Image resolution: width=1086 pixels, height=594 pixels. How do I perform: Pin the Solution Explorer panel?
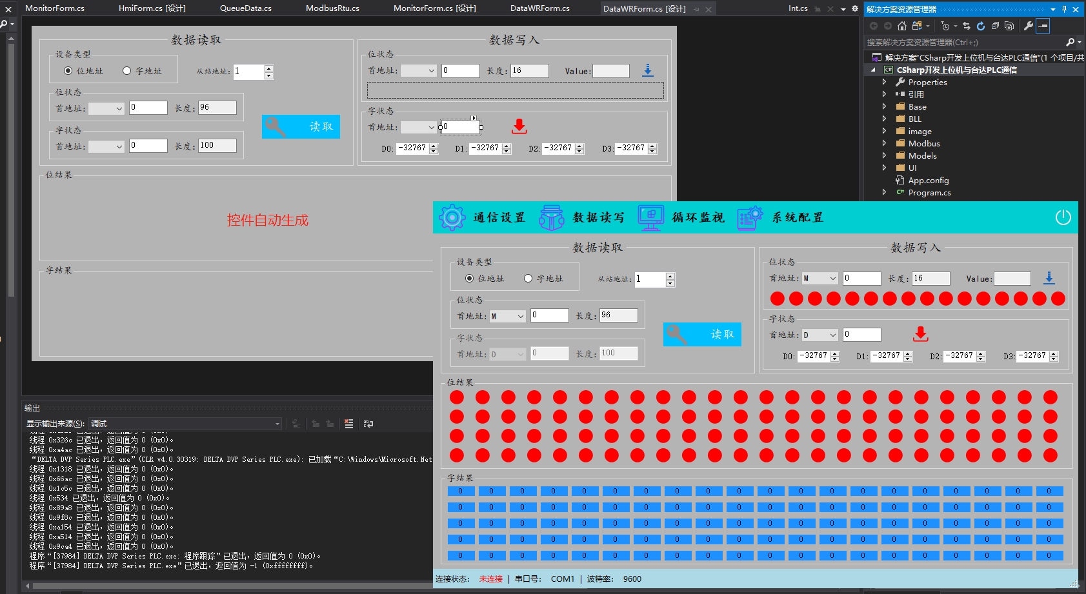pos(1065,9)
